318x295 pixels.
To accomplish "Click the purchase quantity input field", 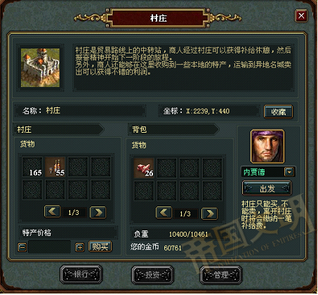I will click(49, 247).
